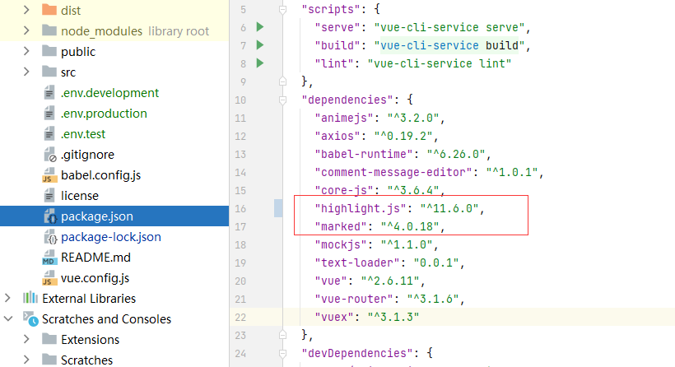This screenshot has height=367, width=675.
Task: Click the babel.config.js file icon
Action: [49, 175]
